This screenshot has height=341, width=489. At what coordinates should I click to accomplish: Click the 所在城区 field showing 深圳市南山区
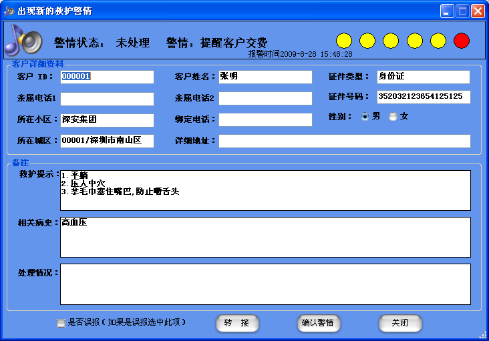point(107,141)
